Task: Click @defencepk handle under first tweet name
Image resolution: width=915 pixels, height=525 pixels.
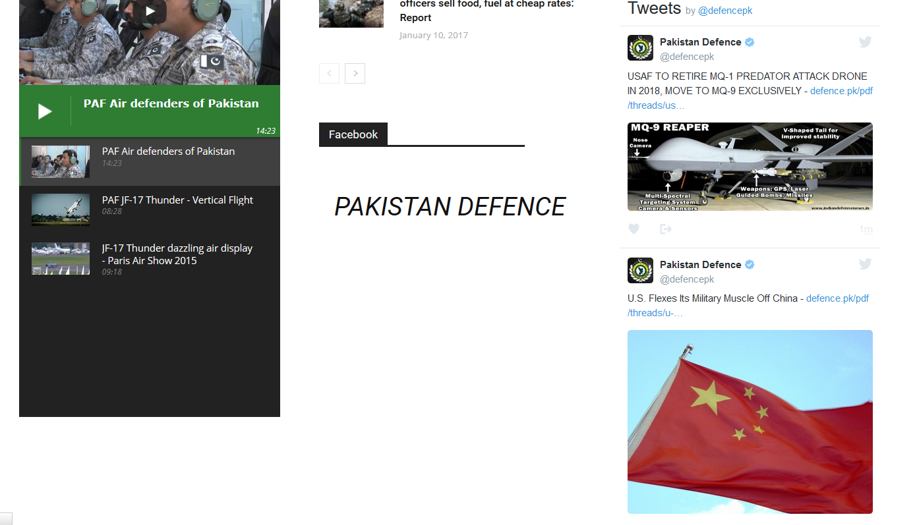Action: coord(687,57)
